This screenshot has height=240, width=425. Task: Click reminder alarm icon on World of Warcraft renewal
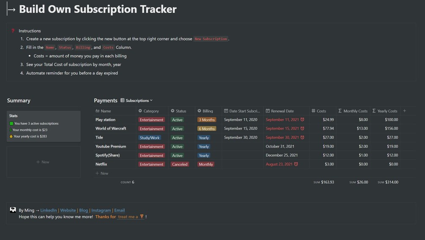tap(302, 129)
